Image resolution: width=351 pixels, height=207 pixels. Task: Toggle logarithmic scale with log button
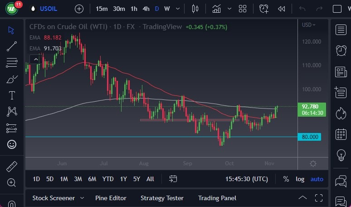[300, 179]
